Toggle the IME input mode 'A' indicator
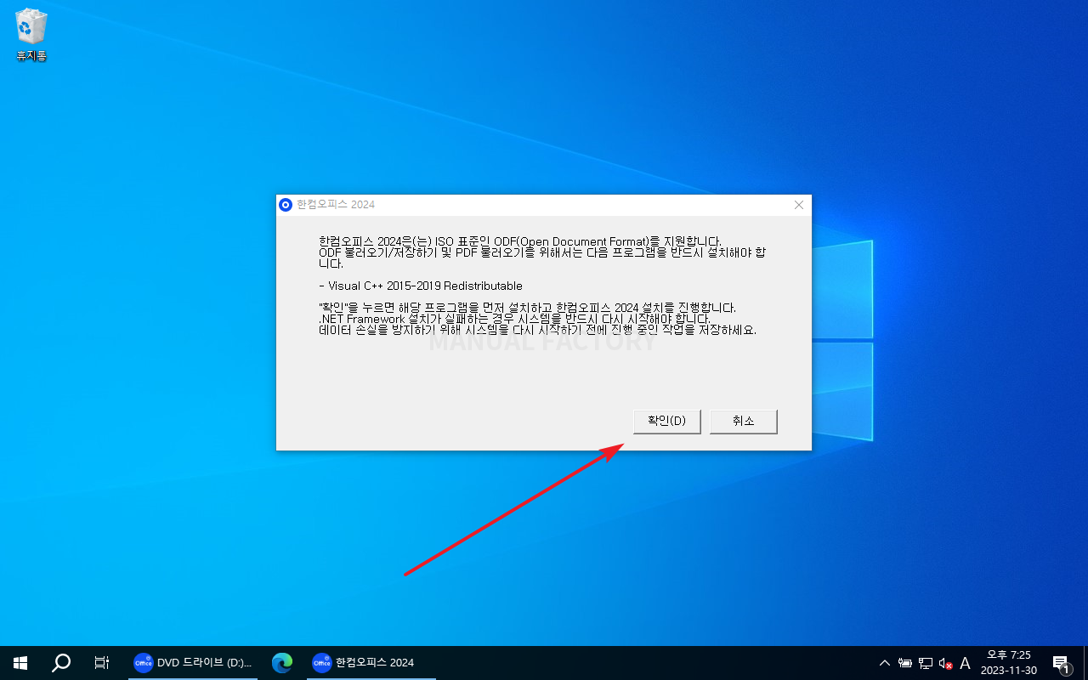 pyautogui.click(x=965, y=663)
